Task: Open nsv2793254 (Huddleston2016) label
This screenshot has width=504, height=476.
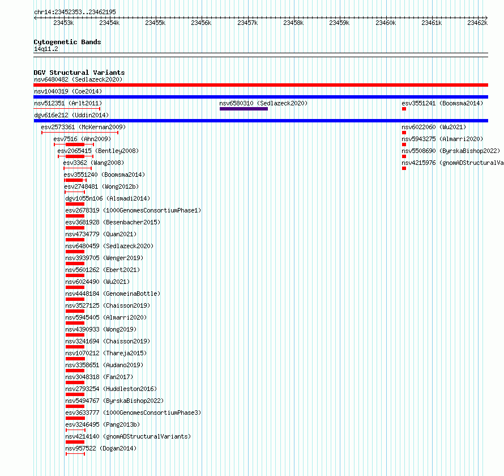Action: (111, 389)
